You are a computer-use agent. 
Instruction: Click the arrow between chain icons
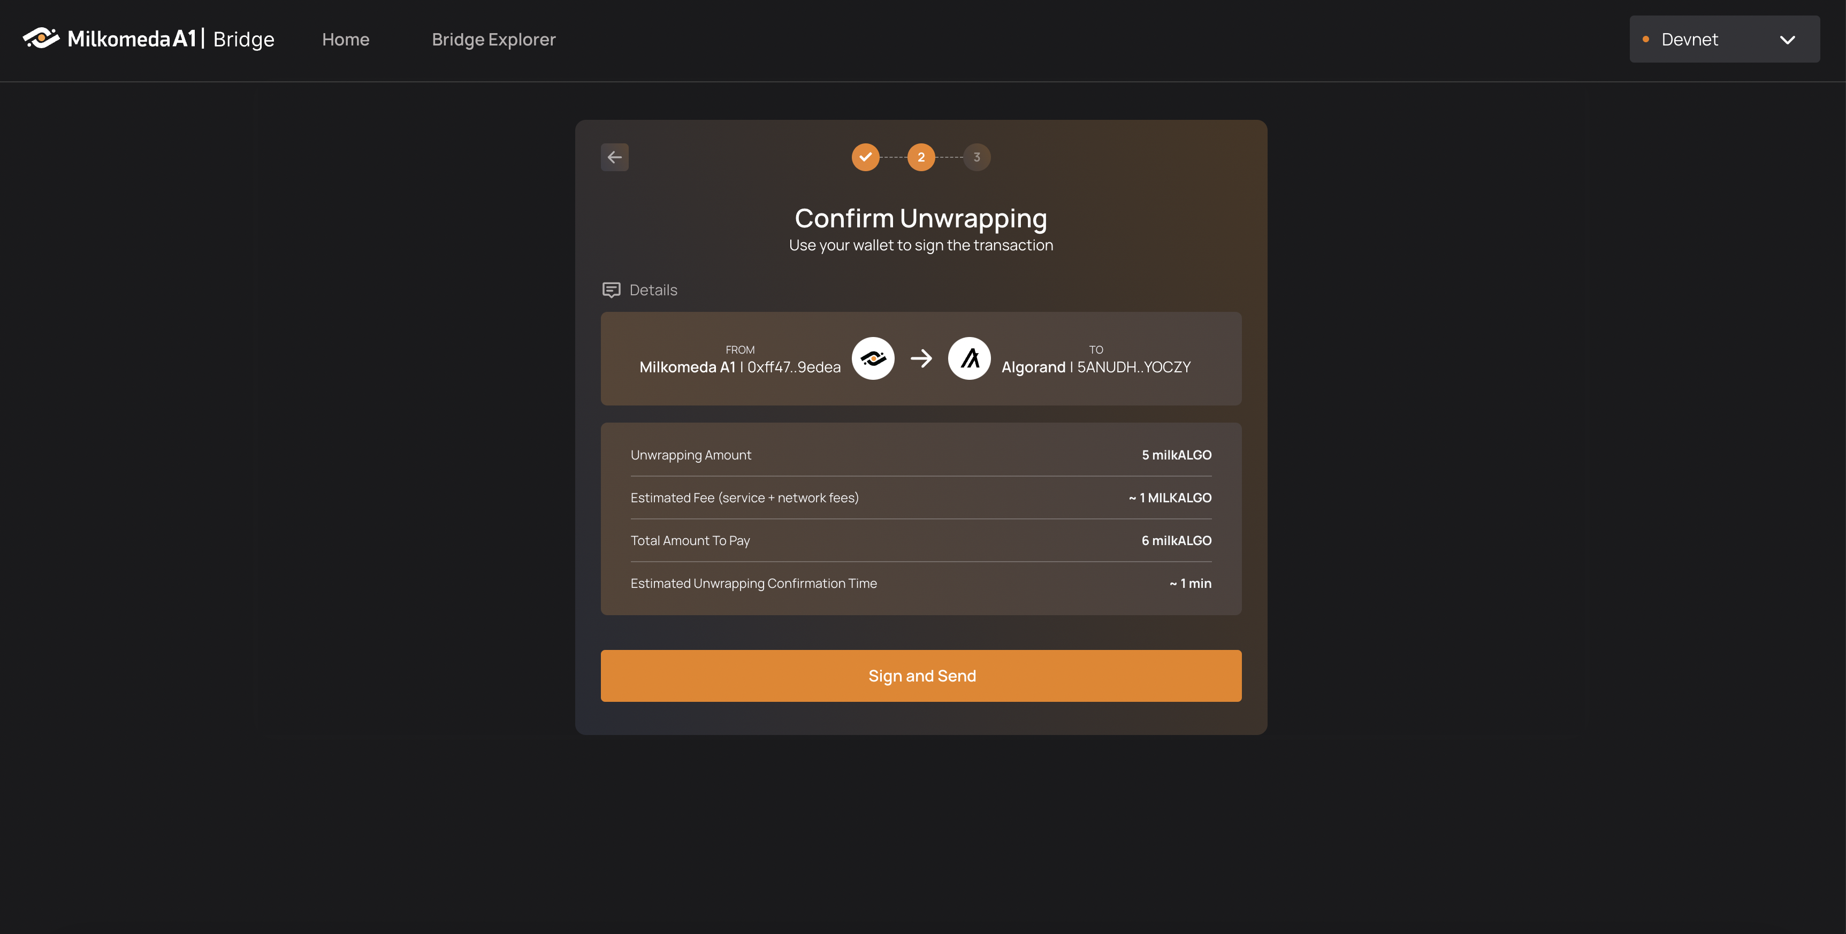[921, 358]
